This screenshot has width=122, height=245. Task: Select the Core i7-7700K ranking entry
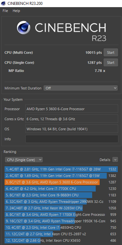(x=61, y=189)
